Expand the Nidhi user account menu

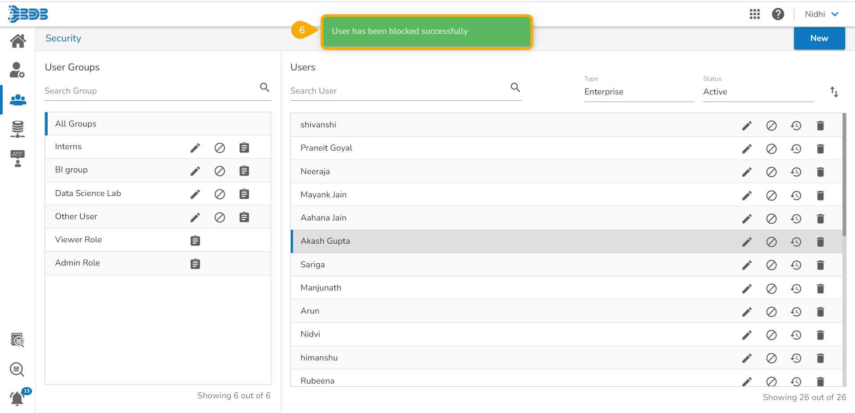(x=822, y=14)
